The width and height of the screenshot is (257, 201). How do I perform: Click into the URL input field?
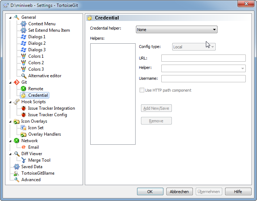pyautogui.click(x=203, y=58)
